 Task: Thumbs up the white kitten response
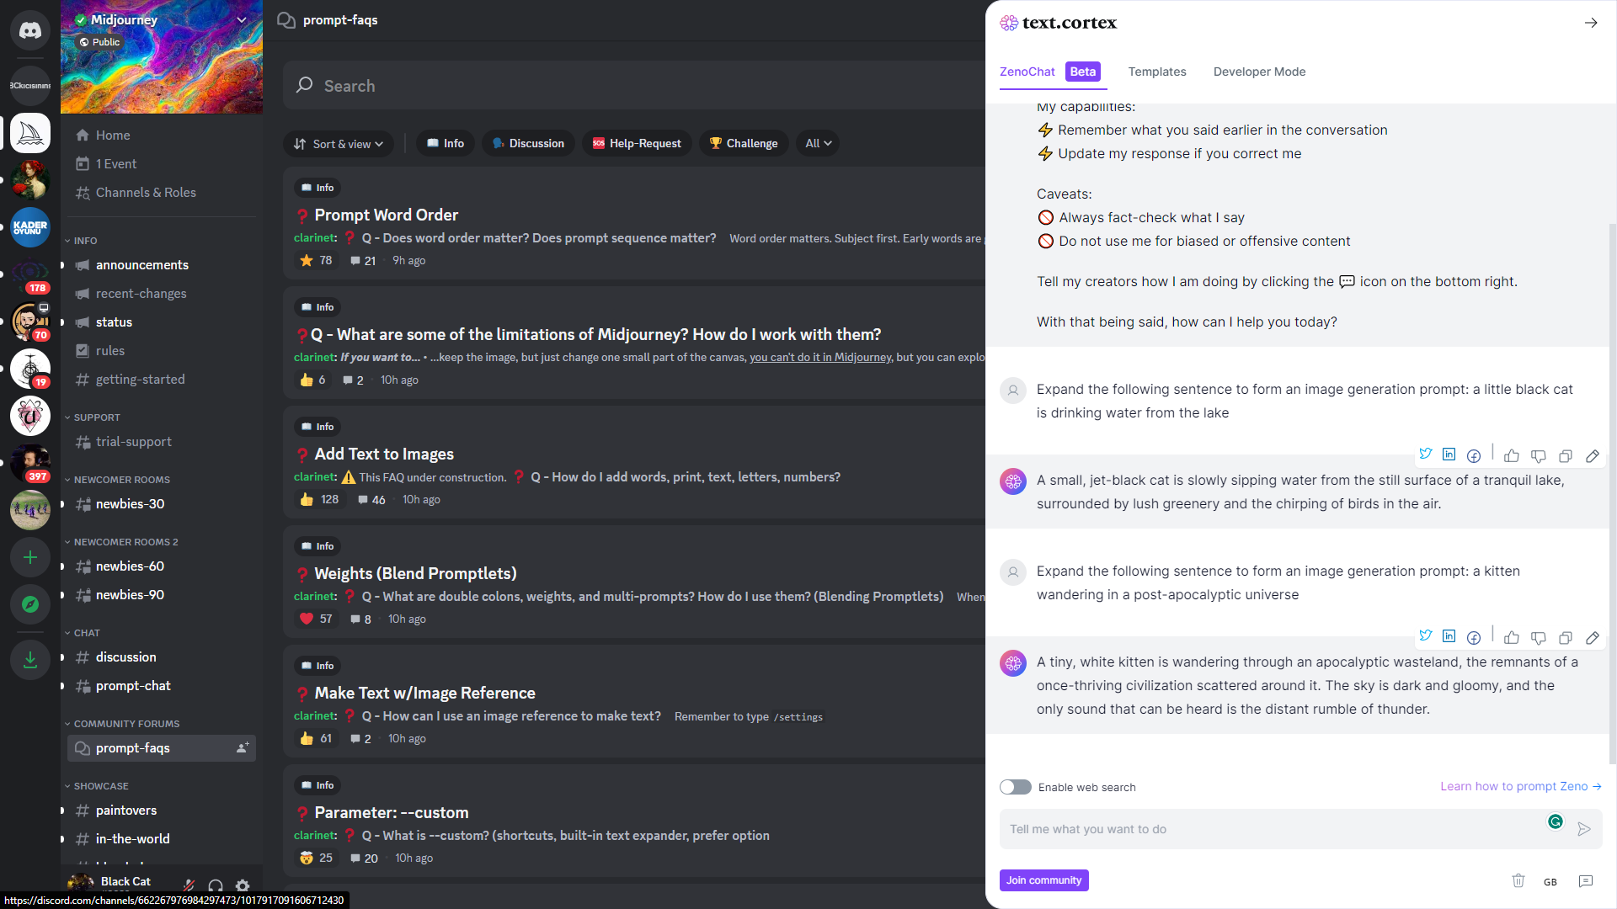click(x=1512, y=638)
